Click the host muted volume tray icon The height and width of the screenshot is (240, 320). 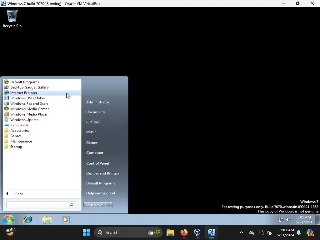[x=269, y=232]
